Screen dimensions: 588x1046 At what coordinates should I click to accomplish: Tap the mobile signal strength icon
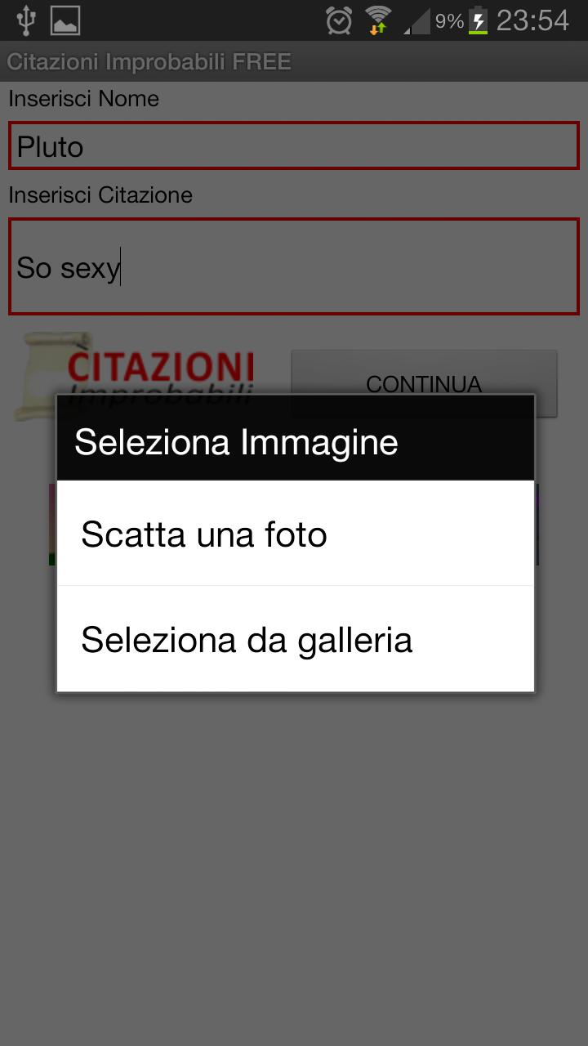(x=417, y=21)
